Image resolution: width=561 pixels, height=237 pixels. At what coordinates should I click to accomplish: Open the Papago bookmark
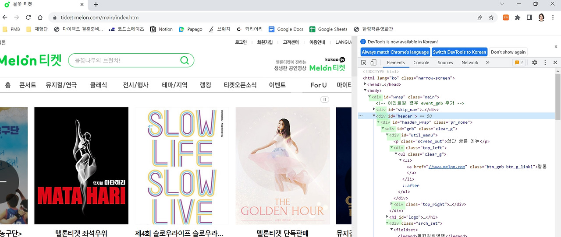[x=191, y=29]
